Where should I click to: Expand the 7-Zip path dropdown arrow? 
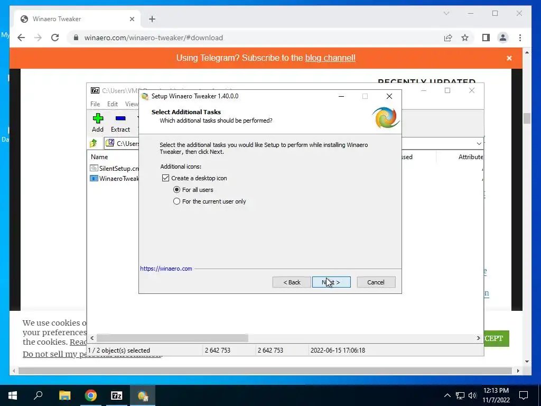pos(479,143)
